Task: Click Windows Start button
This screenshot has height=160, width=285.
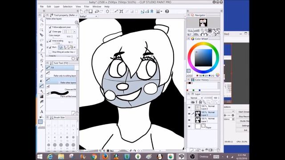Action: (x=40, y=156)
